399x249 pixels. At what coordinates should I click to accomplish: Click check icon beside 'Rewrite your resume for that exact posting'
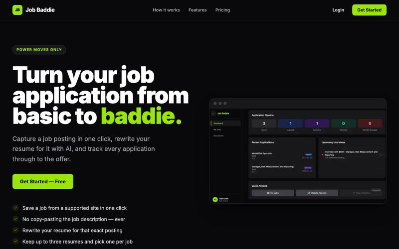tap(15, 230)
